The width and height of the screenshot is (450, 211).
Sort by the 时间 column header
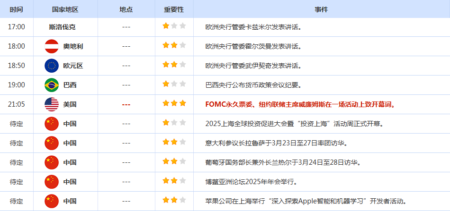pyautogui.click(x=16, y=9)
